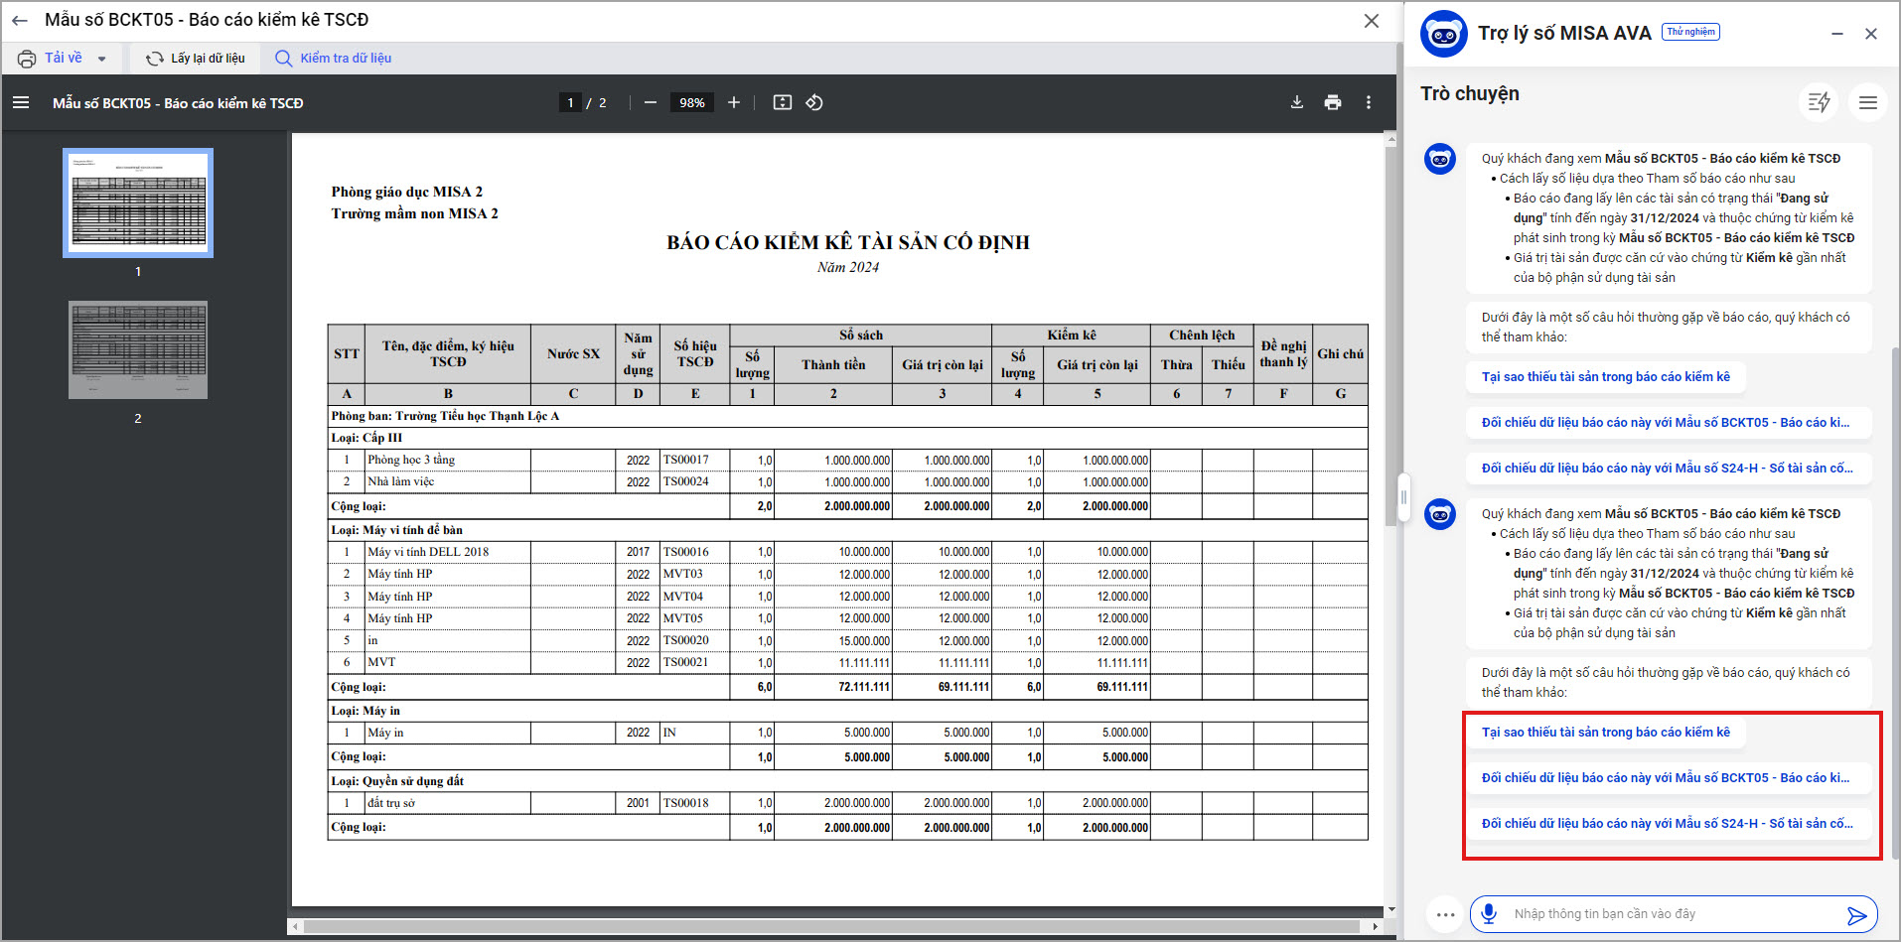Click the bot avatar of the latest reply
Screen dimensions: 1901x942
[1440, 514]
